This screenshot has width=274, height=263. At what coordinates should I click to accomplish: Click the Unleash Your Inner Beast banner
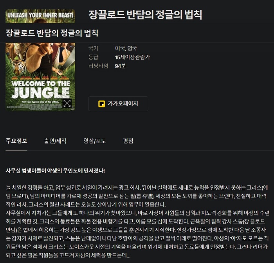tap(40, 16)
